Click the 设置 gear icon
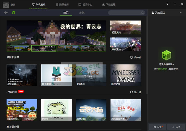The width and height of the screenshot is (186, 131). pyautogui.click(x=155, y=127)
